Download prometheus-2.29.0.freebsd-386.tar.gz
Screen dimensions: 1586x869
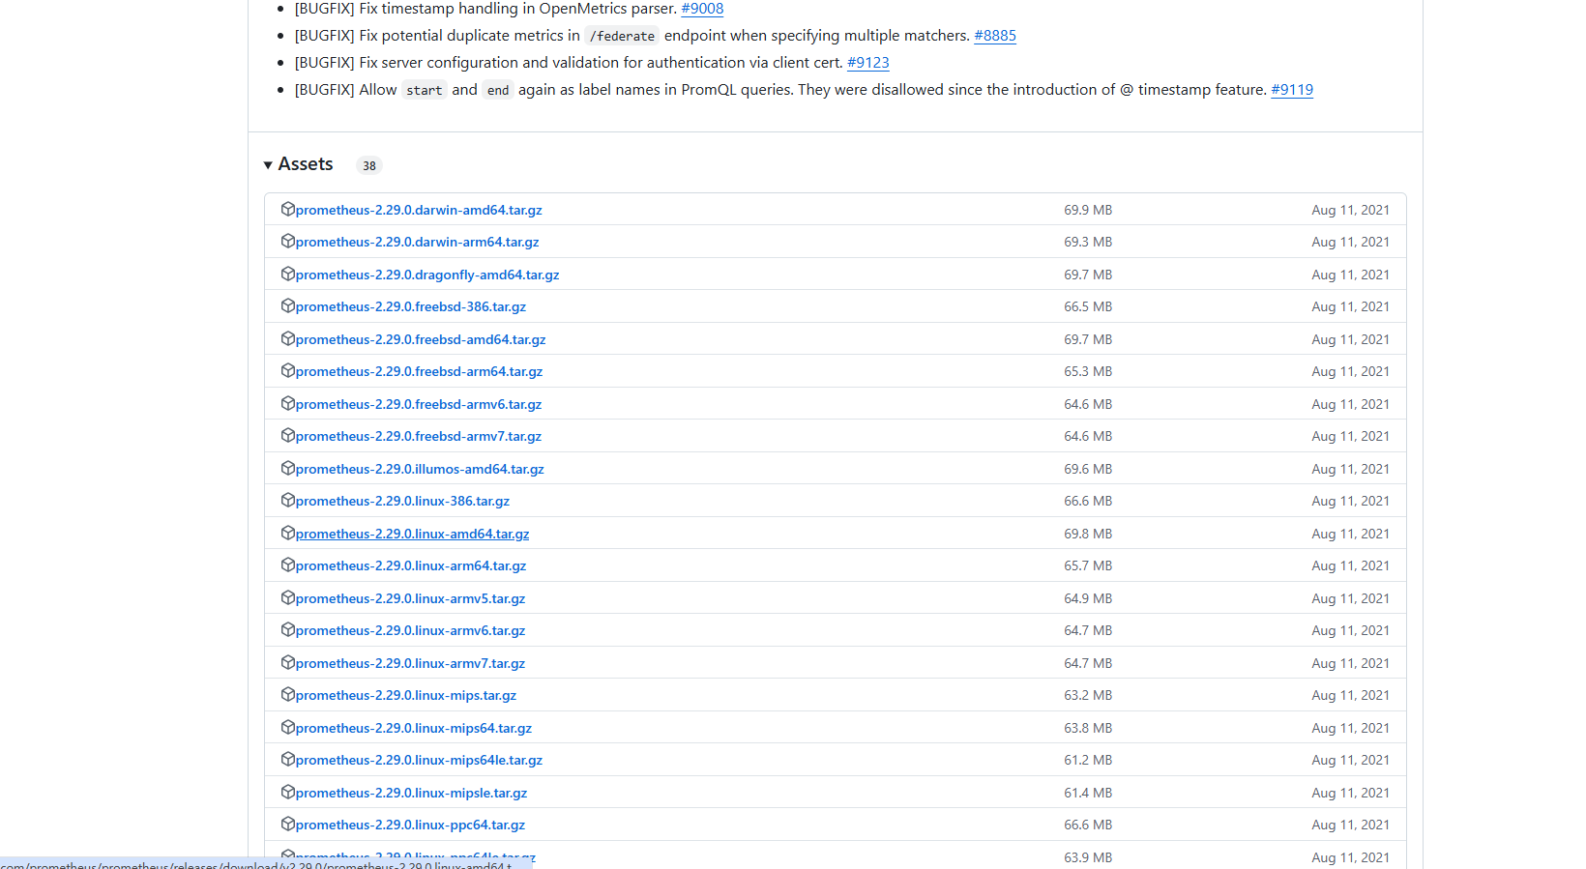point(411,306)
